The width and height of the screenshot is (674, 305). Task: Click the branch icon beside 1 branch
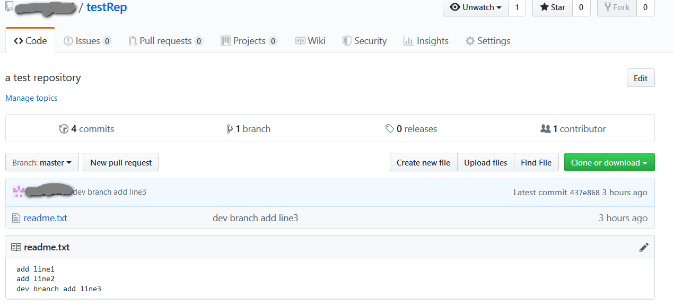point(230,129)
